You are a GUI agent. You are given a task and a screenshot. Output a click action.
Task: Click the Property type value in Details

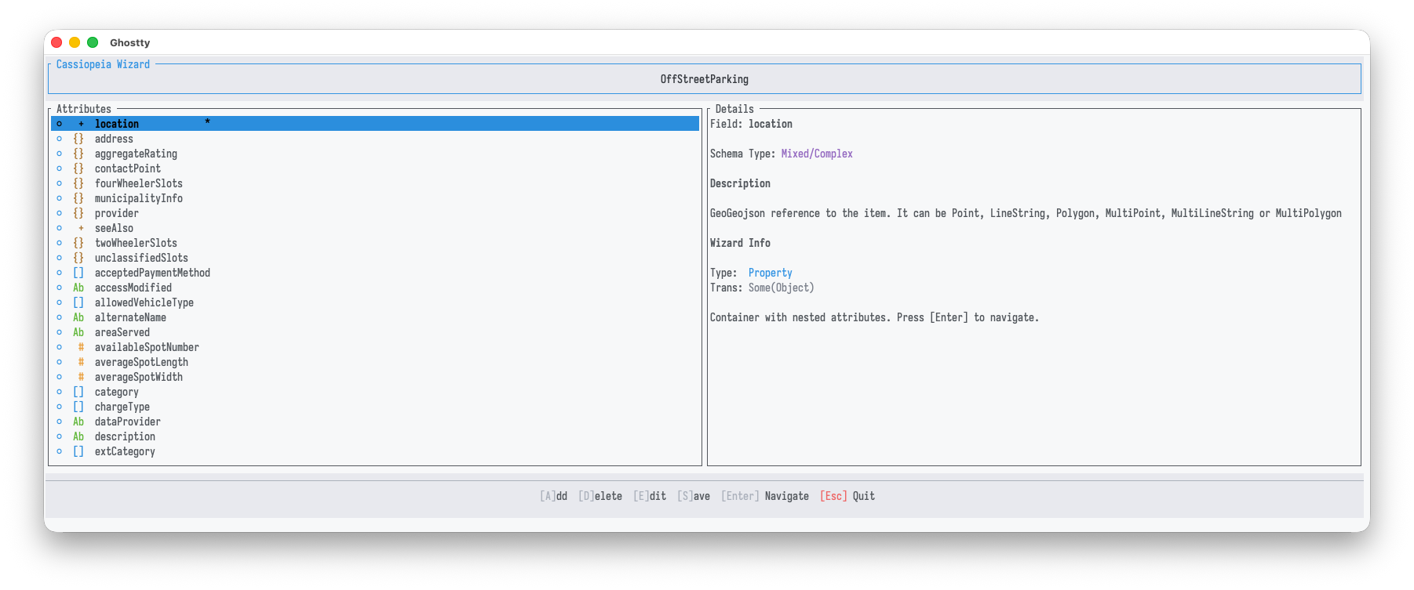[x=771, y=273]
